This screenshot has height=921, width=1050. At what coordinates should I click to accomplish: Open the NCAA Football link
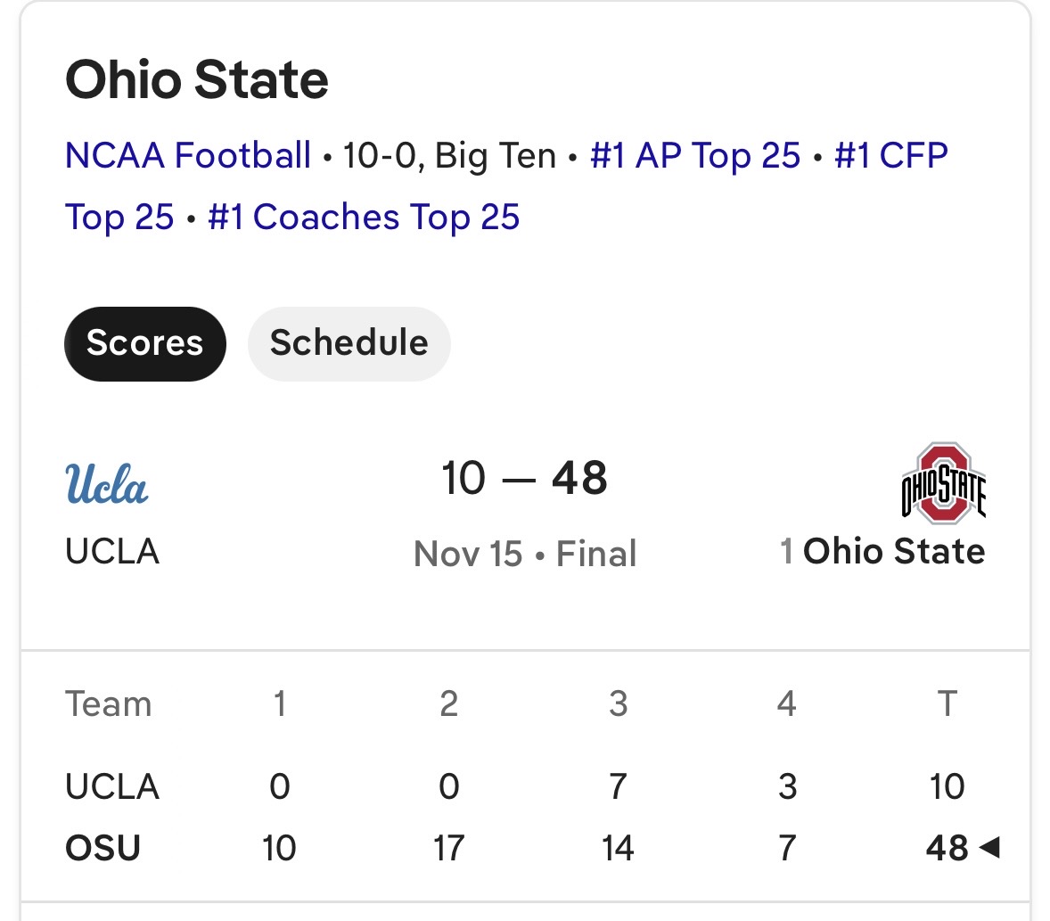[188, 155]
